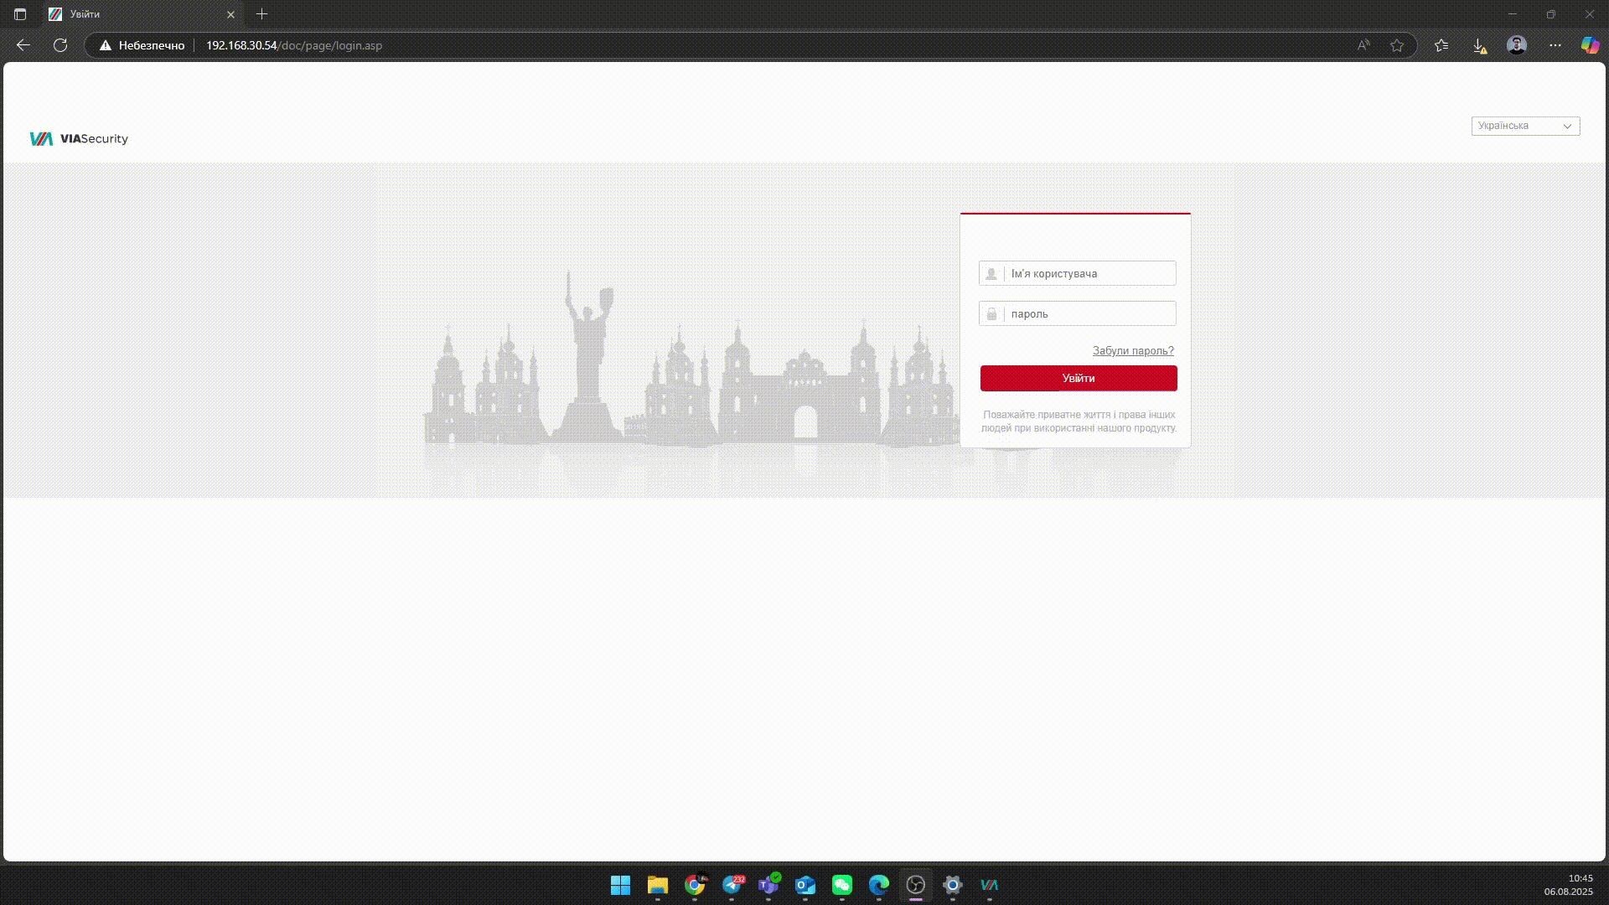The width and height of the screenshot is (1609, 905).
Task: Open the tab actions menu icon
Action: click(20, 14)
